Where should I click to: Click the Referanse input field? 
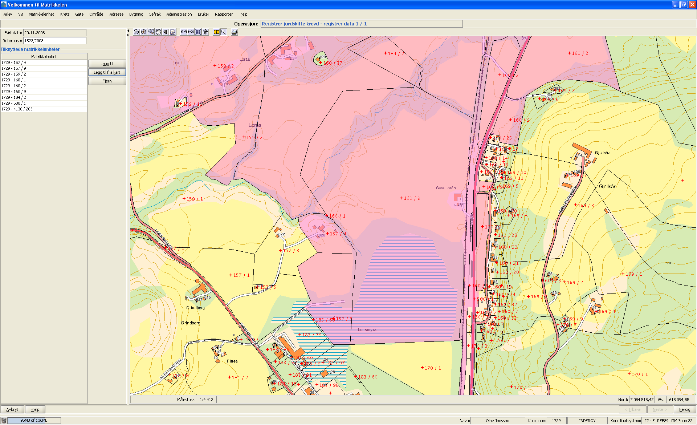click(55, 41)
